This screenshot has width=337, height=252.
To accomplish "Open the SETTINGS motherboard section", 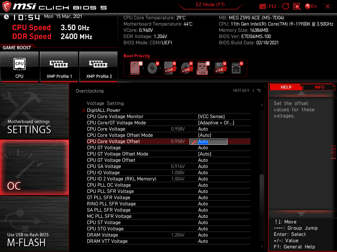I will click(34, 111).
